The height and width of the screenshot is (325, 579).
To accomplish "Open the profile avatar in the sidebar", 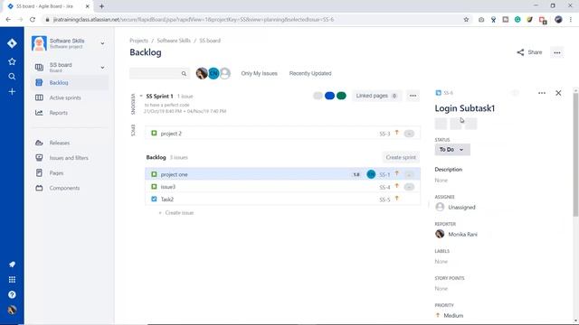I will [x=12, y=310].
